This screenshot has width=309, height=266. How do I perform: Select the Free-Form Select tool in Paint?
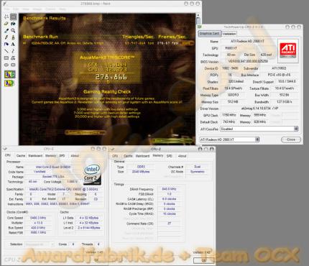6,17
